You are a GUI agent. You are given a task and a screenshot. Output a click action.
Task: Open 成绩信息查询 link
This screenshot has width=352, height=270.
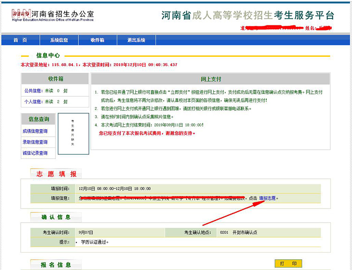tap(35, 131)
